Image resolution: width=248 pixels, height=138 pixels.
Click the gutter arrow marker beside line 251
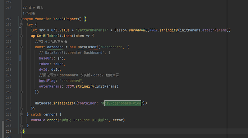click(20, 27)
